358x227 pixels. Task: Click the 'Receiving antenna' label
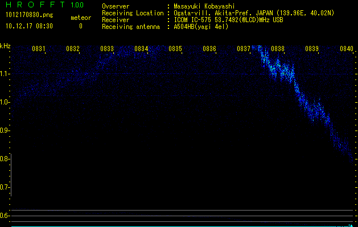(131, 27)
